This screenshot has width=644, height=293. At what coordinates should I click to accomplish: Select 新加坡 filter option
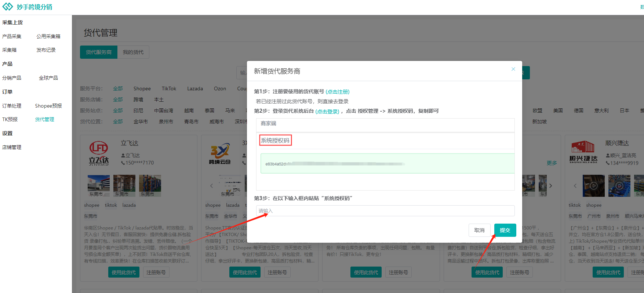539,122
